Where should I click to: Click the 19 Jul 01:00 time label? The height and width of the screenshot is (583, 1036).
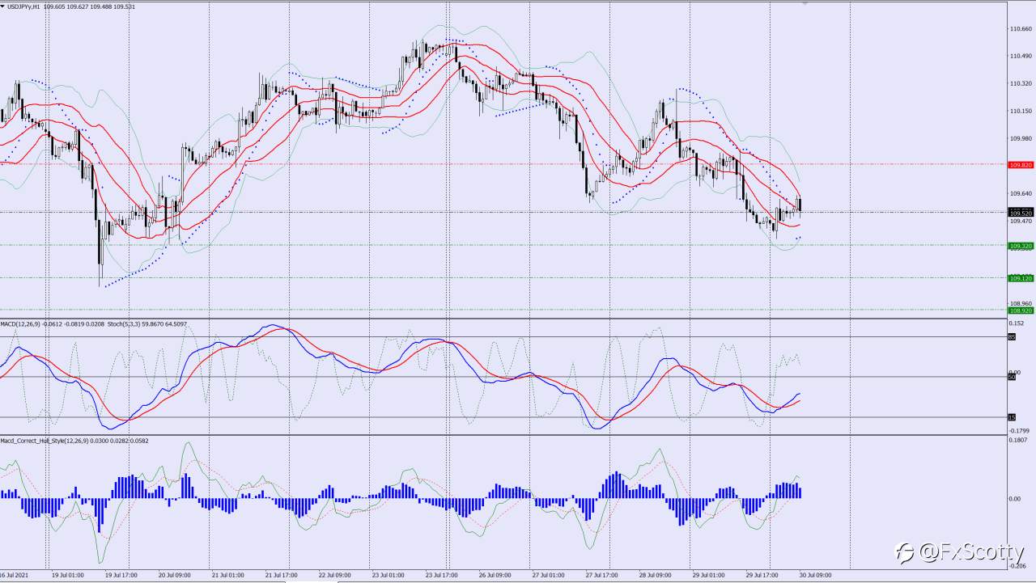point(67,576)
